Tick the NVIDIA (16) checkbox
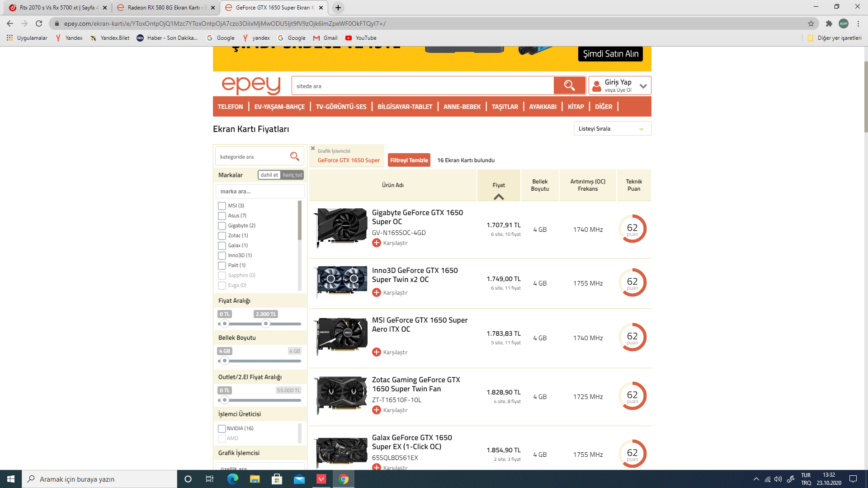This screenshot has width=868, height=488. pyautogui.click(x=222, y=429)
